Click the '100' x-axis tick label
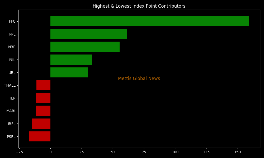 pyautogui.click(x=175, y=152)
